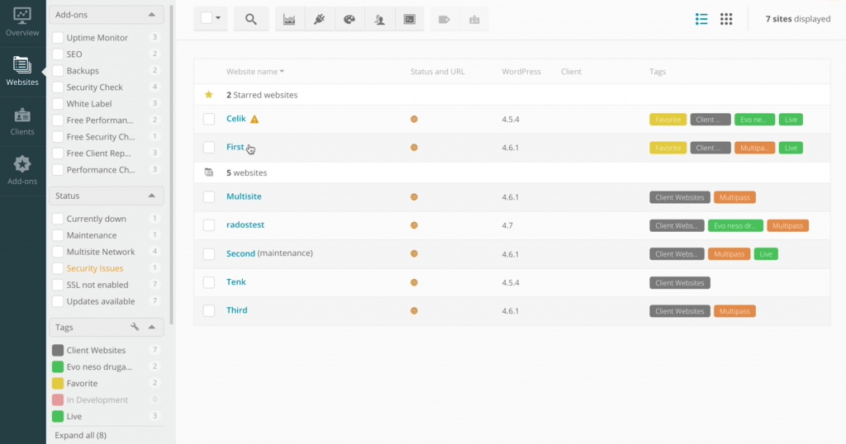Collapse the Status filter section
846x444 pixels.
click(151, 196)
